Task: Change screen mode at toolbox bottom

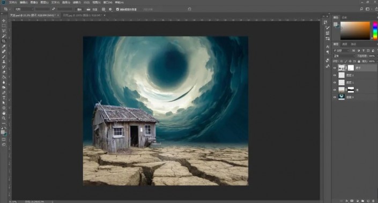Action: coord(4,145)
